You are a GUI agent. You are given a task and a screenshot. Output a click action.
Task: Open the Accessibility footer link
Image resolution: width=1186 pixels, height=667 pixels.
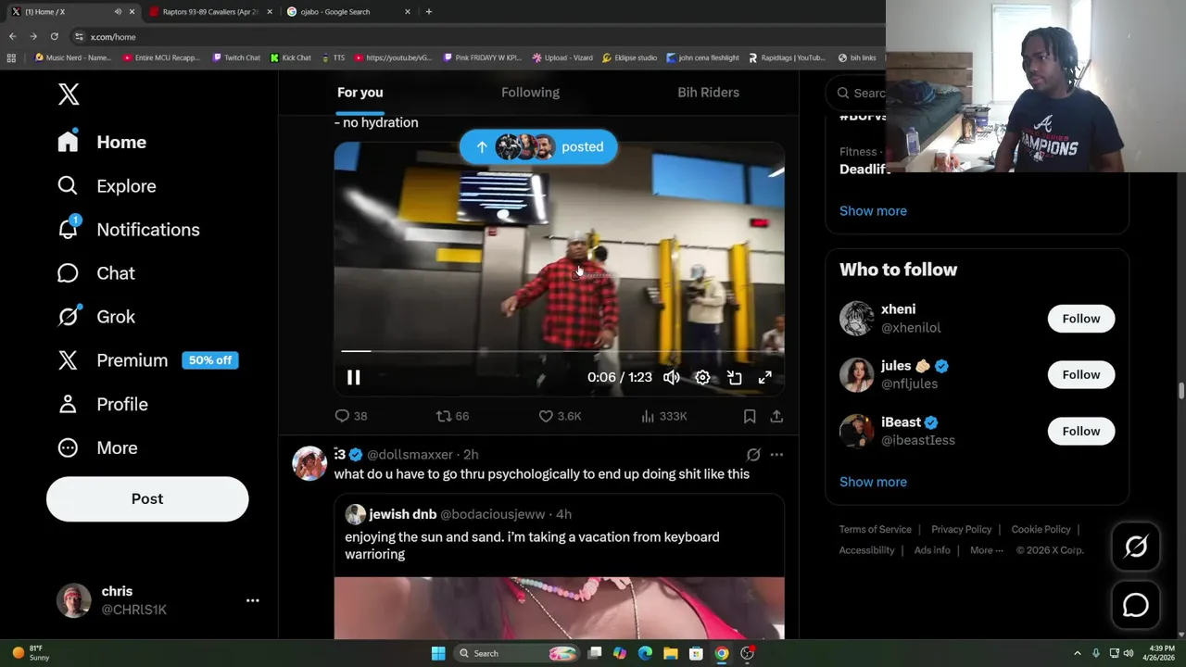866,550
